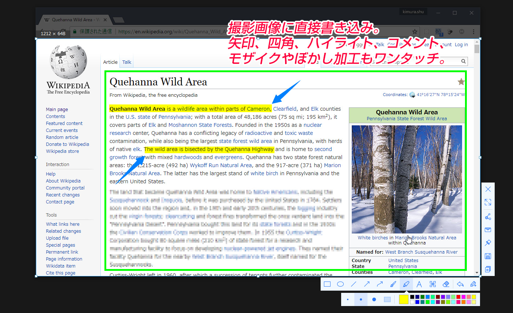Select the curved arrow tool
Image resolution: width=513 pixels, height=313 pixels.
(380, 284)
